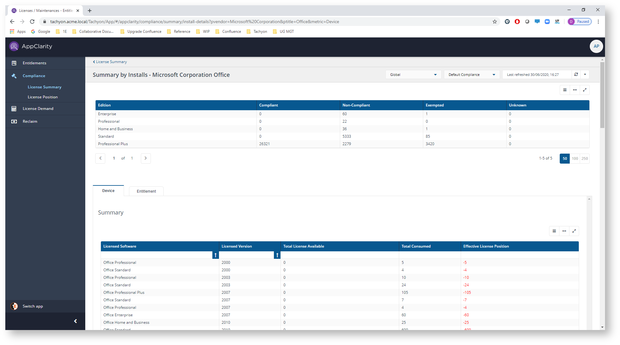Screen dimensions: 620x345
Task: Click the red Opera extension icon
Action: coord(517,22)
